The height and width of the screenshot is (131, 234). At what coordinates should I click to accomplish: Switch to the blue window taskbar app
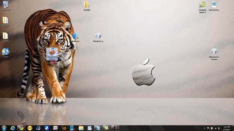pos(98,128)
